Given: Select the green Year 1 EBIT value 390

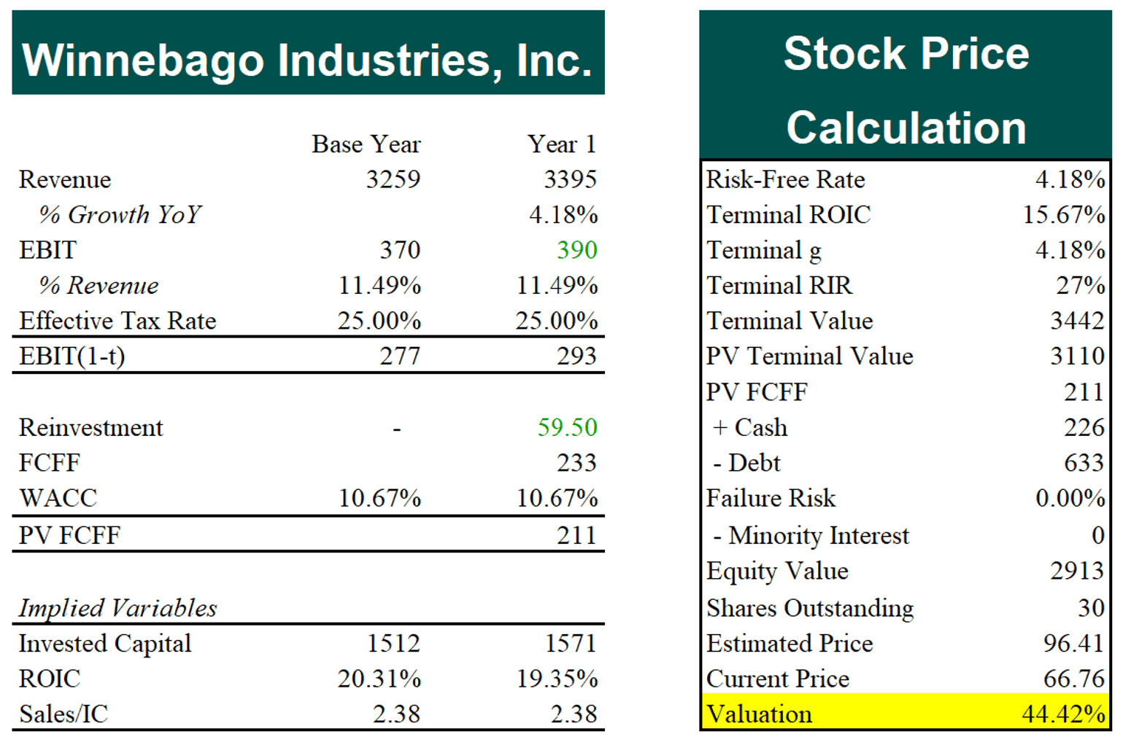Looking at the screenshot, I should click(x=576, y=250).
